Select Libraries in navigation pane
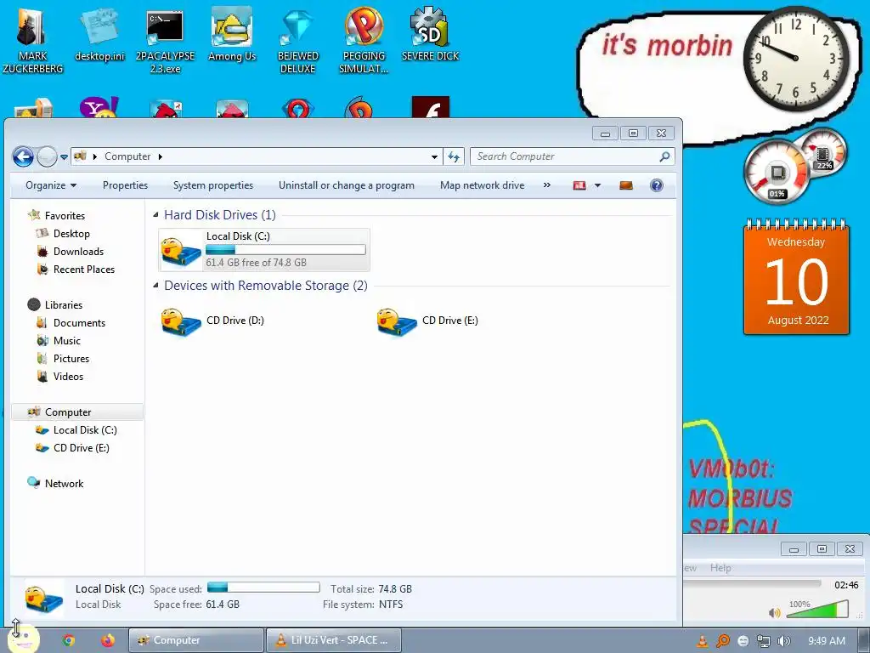Screen dimensions: 870x653 coord(63,305)
